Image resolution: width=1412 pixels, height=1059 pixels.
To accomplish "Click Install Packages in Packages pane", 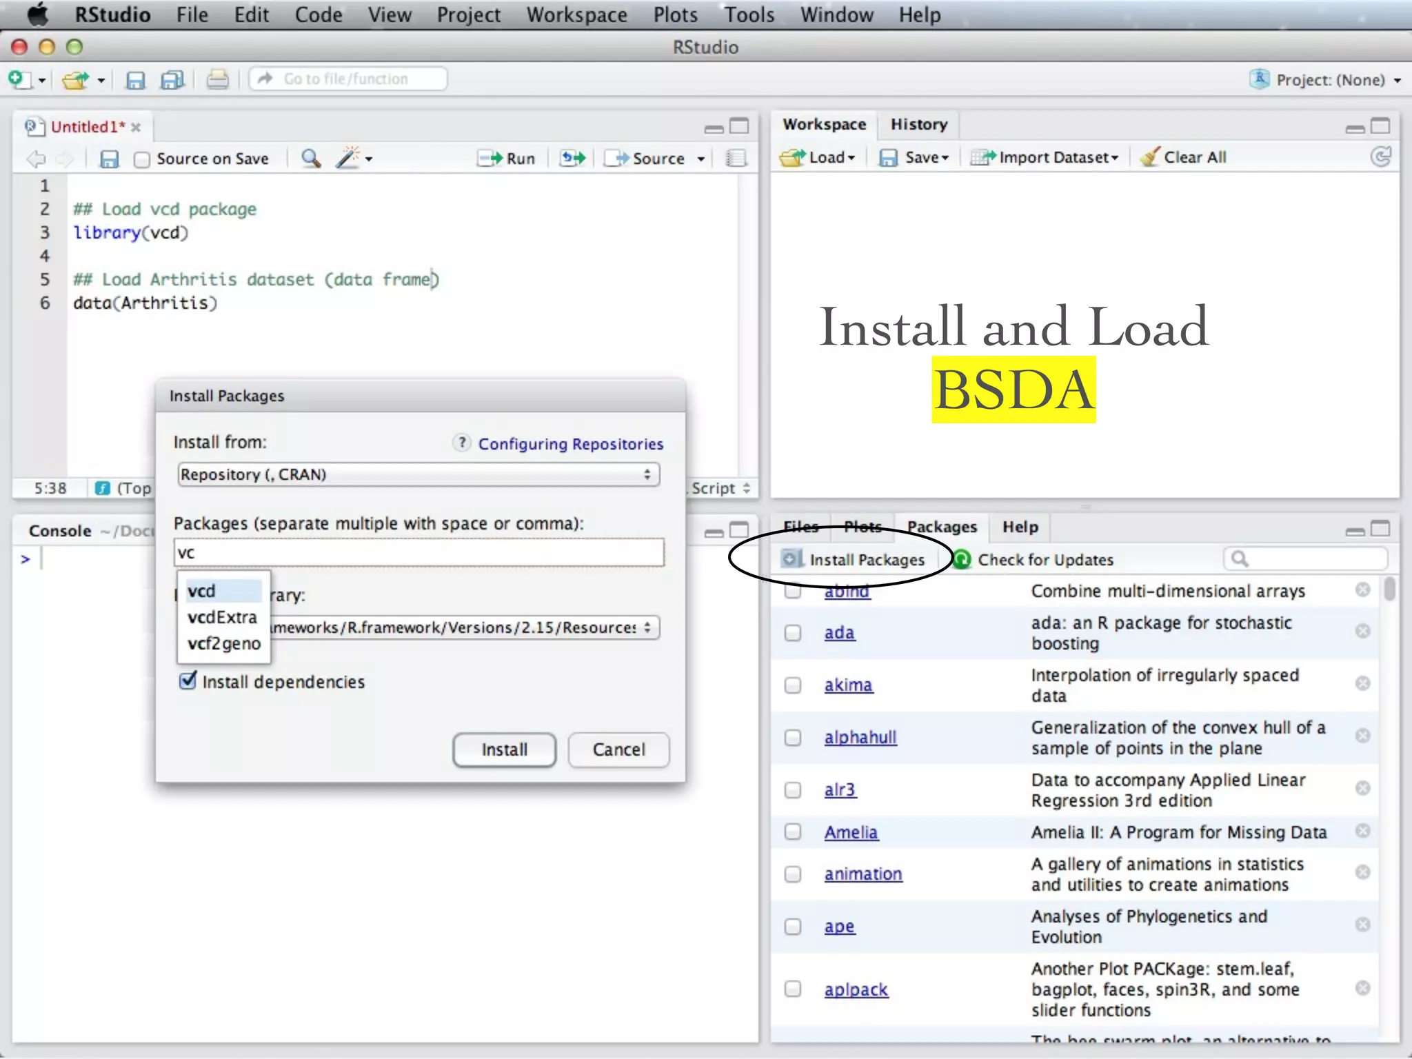I will pyautogui.click(x=854, y=559).
